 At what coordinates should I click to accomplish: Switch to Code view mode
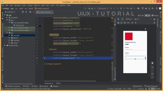(x=141, y=15)
